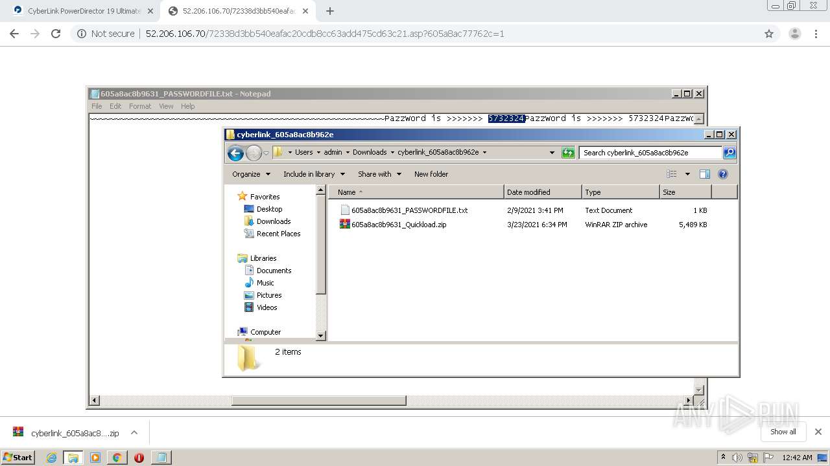830x466 pixels.
Task: Open the Share with dropdown
Action: click(379, 174)
